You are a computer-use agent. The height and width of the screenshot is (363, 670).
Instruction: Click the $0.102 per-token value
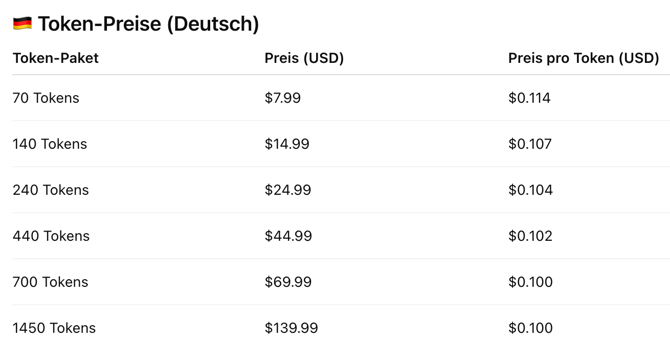click(530, 236)
